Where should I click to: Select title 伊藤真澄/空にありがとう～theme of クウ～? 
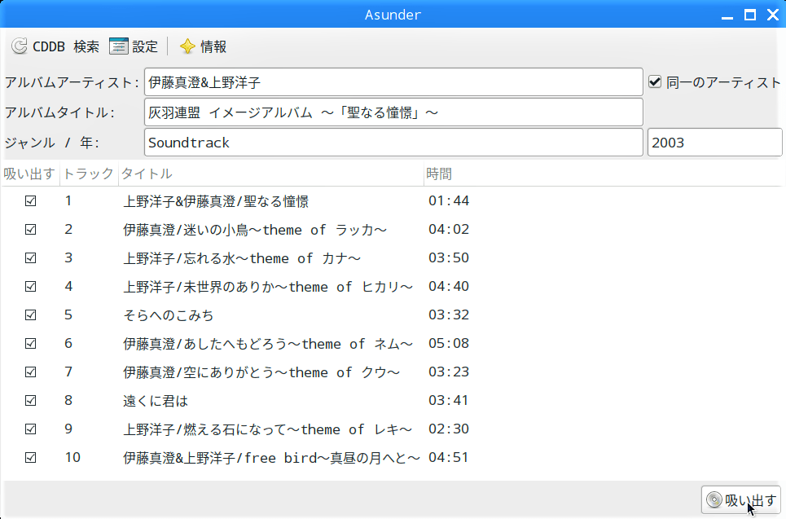[x=261, y=372]
